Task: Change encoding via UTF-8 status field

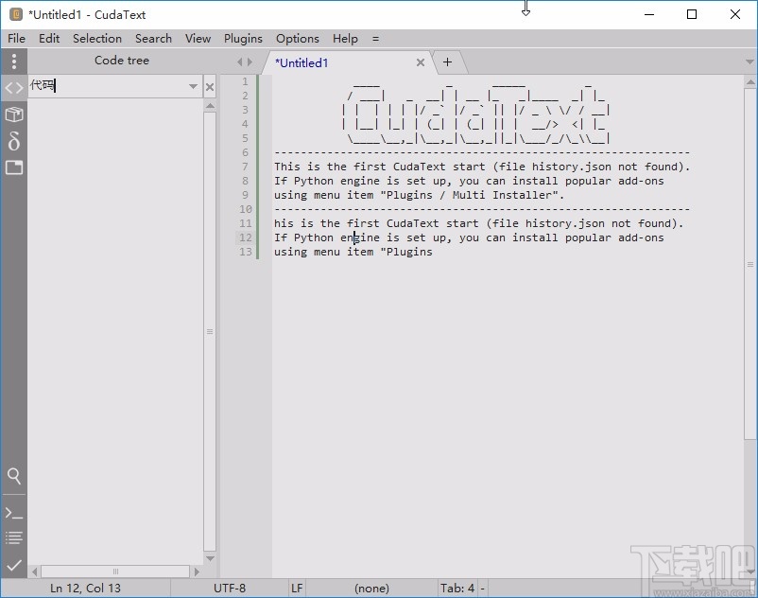Action: point(230,588)
